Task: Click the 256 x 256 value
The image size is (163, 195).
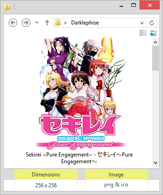Action: coord(46,185)
